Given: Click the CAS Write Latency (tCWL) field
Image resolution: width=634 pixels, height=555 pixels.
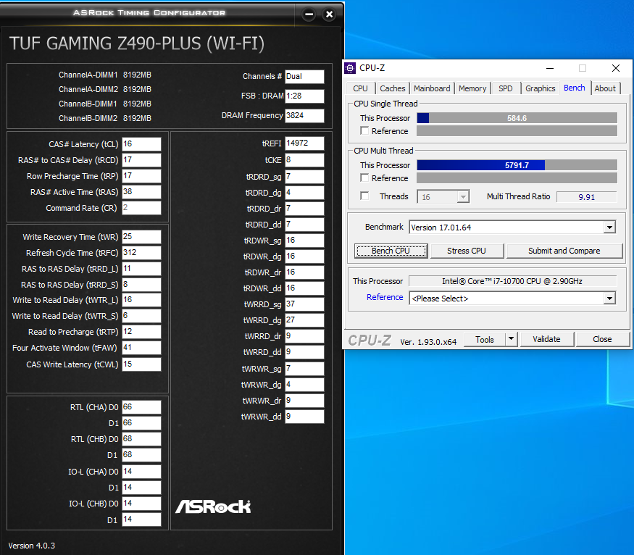Looking at the screenshot, I should tap(141, 364).
